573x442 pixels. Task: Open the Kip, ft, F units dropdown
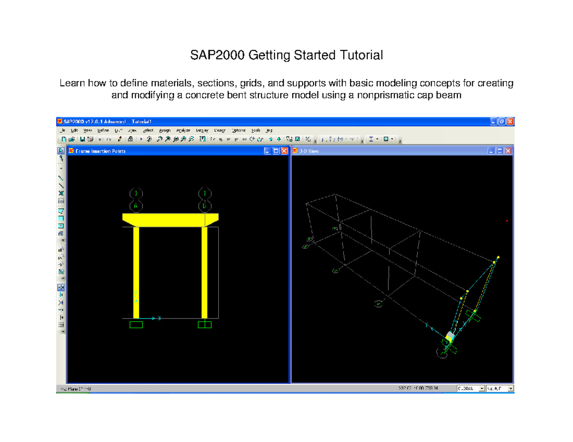(510, 388)
